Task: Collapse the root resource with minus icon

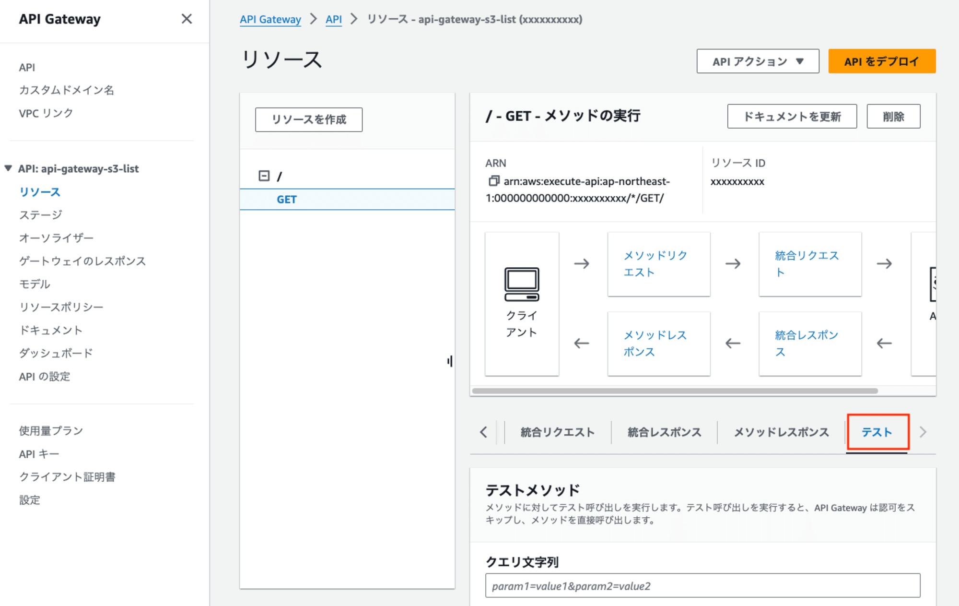Action: click(x=264, y=176)
